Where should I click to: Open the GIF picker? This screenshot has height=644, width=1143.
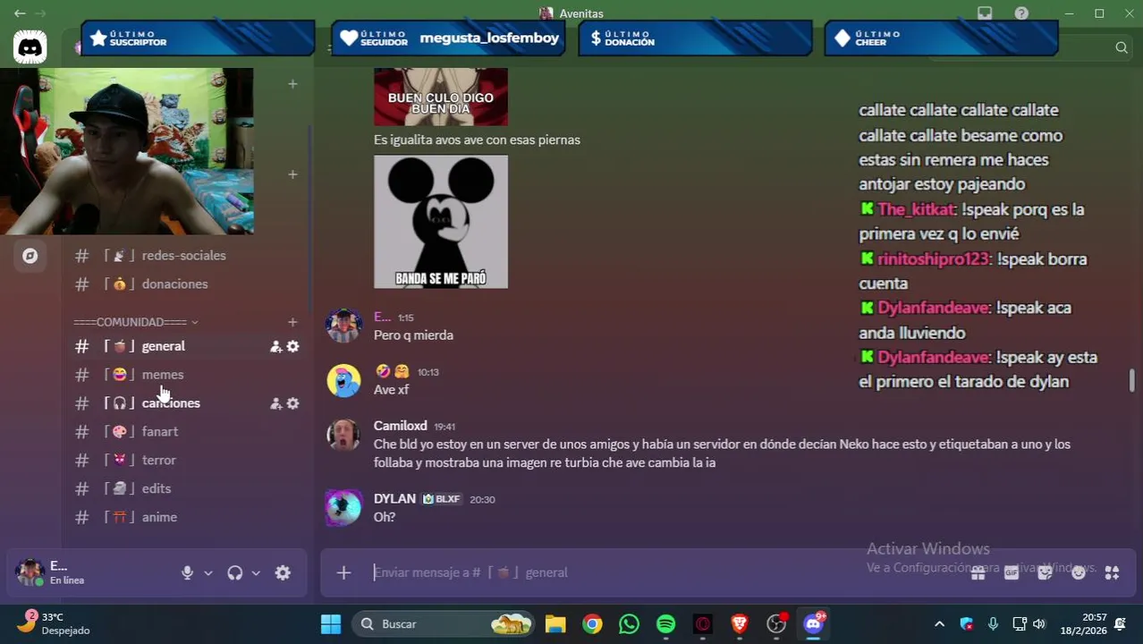click(1012, 572)
